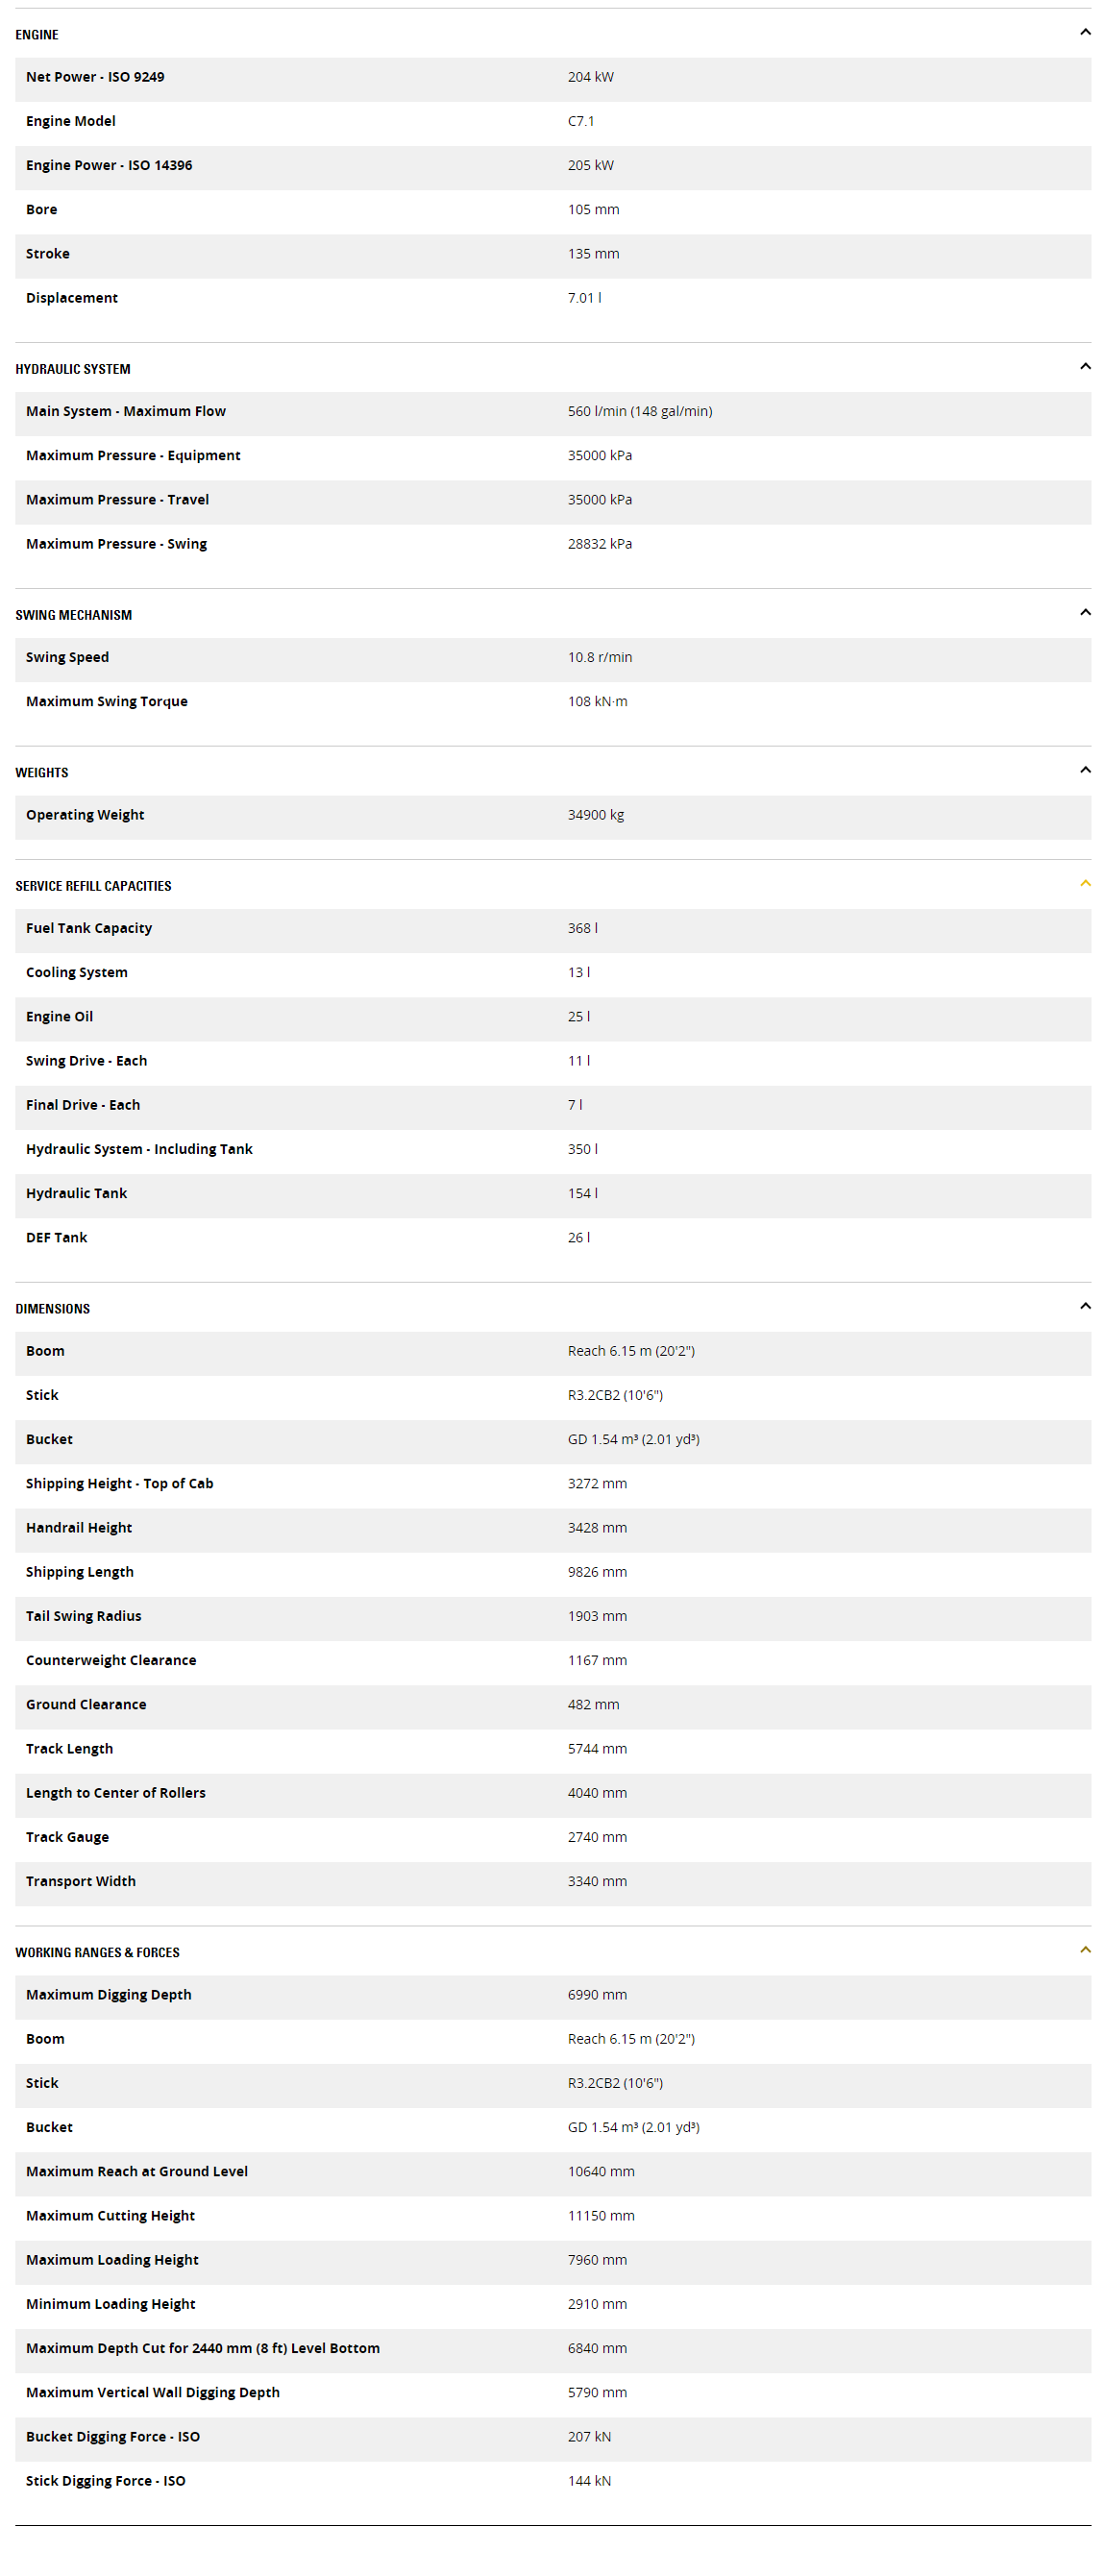This screenshot has height=2576, width=1105.
Task: Collapse the Dimensions section chevron
Action: 1085,1307
